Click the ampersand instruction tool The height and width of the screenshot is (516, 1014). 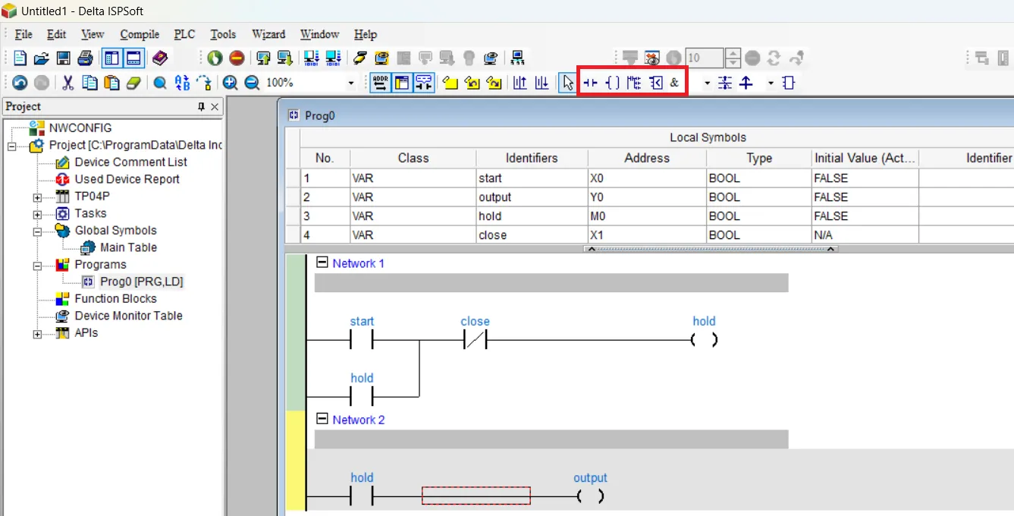coord(674,83)
